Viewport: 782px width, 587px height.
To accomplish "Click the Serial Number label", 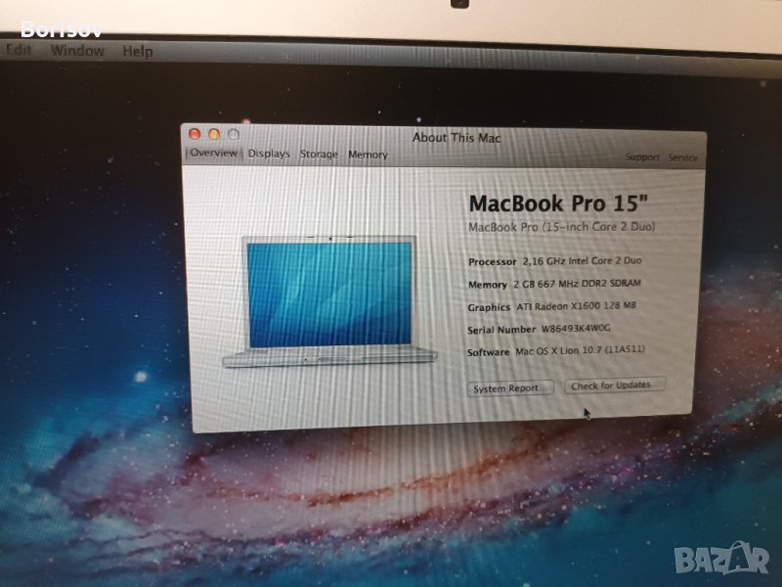I will click(501, 330).
